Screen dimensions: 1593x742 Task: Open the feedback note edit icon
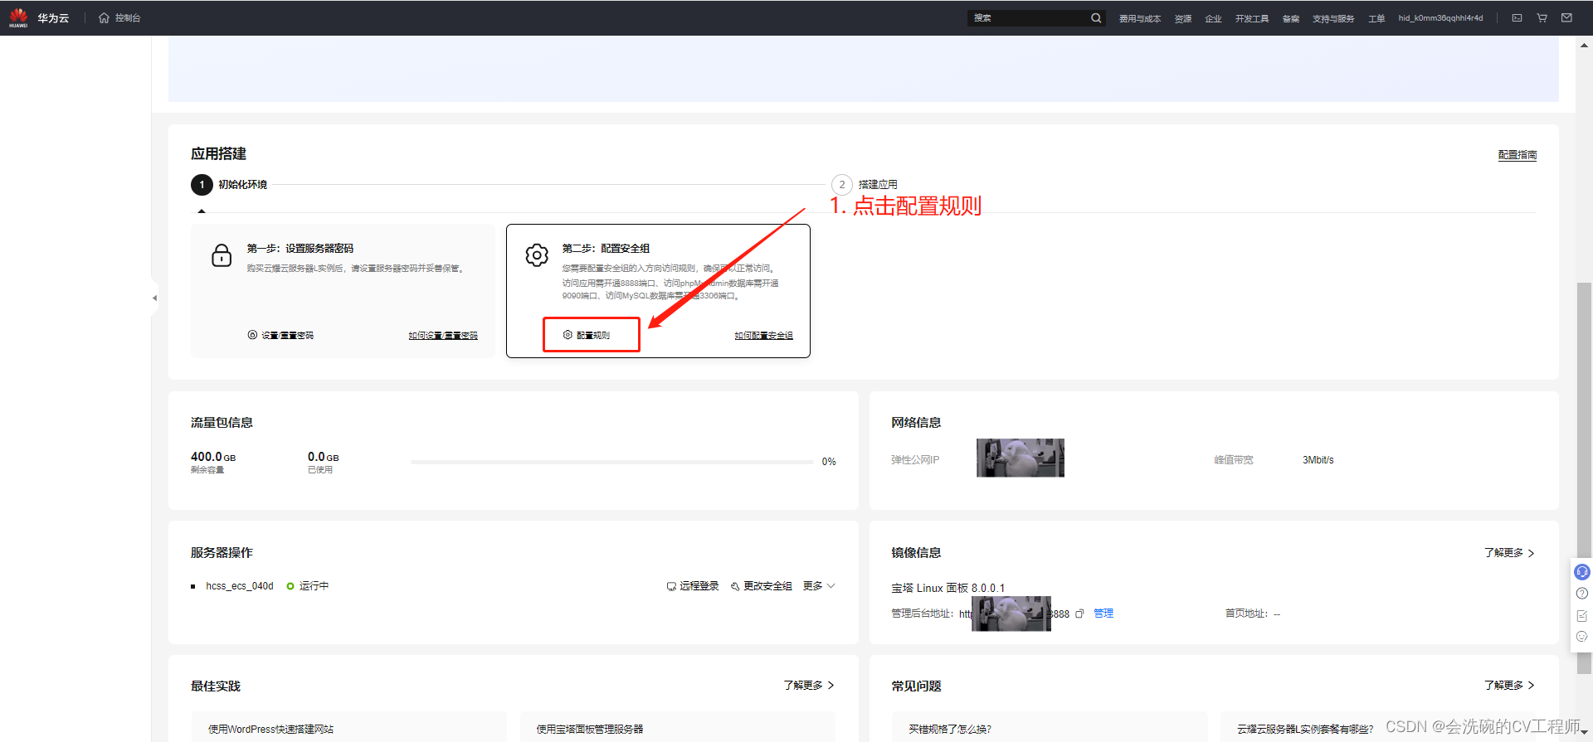coord(1582,616)
